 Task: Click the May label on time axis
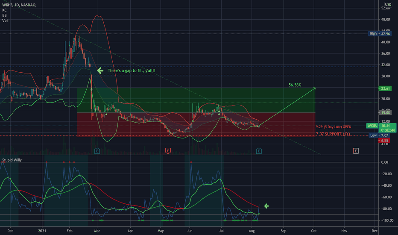tap(161, 231)
